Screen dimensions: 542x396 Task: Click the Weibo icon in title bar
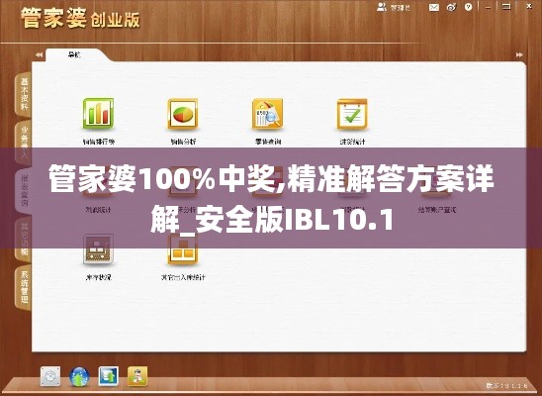coord(451,7)
